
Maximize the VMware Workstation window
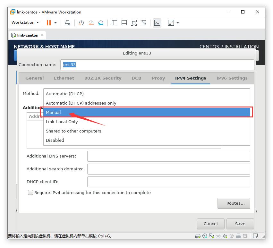pos(243,12)
